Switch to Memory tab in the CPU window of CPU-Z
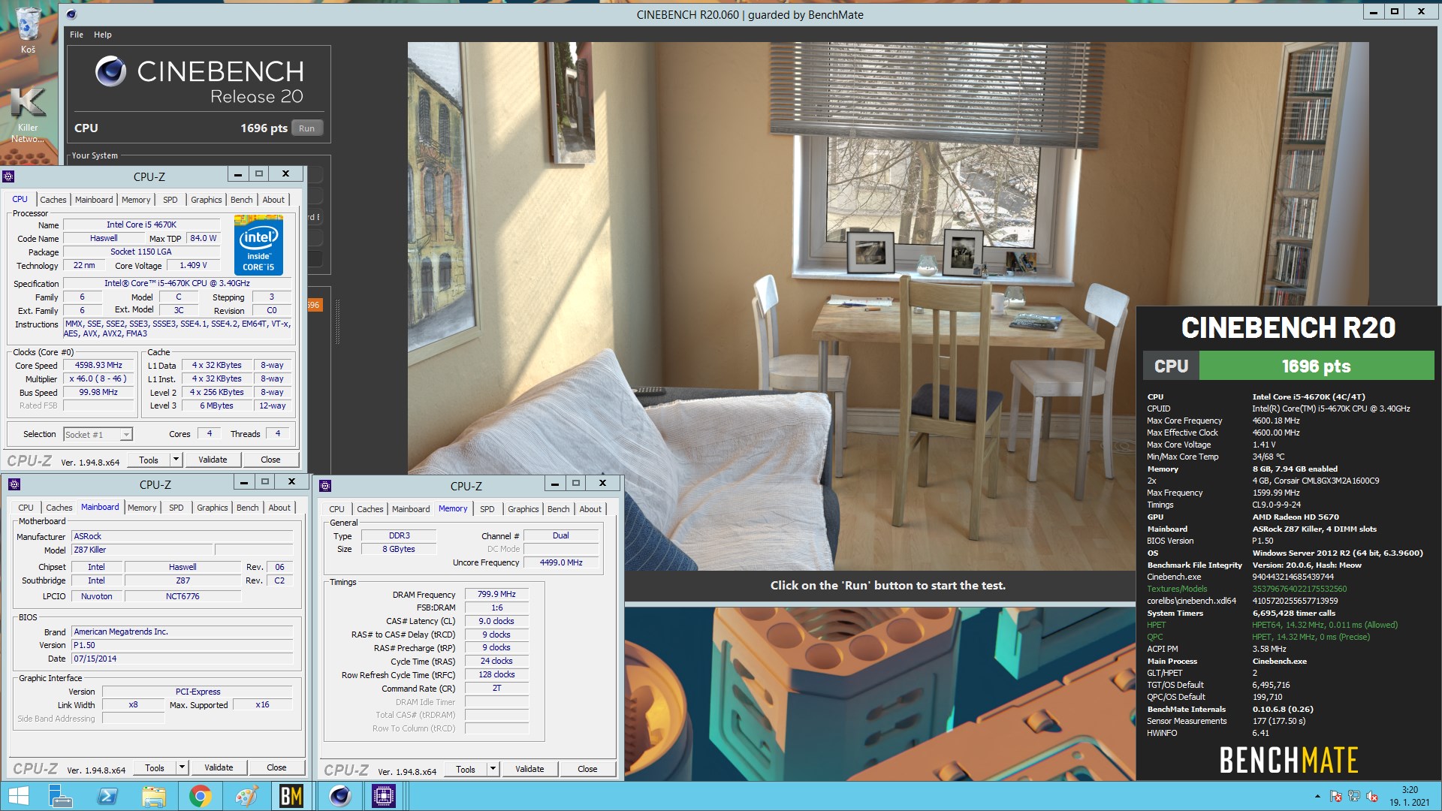 coord(136,200)
